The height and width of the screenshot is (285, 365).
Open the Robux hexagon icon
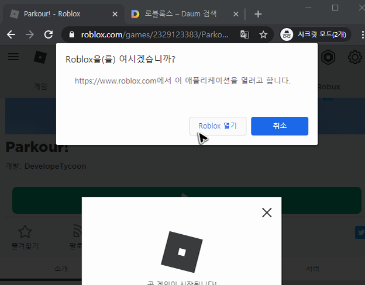point(328,57)
